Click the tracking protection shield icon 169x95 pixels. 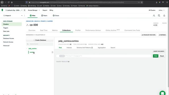click(x=27, y=2)
